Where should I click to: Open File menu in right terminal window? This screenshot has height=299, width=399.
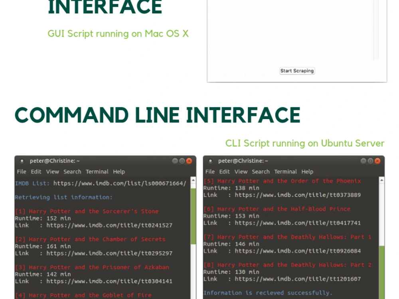pyautogui.click(x=210, y=171)
